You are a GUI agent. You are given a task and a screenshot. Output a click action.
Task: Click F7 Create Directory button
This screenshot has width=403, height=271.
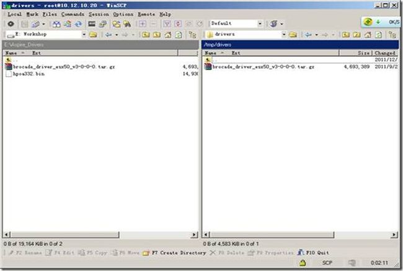[174, 253]
